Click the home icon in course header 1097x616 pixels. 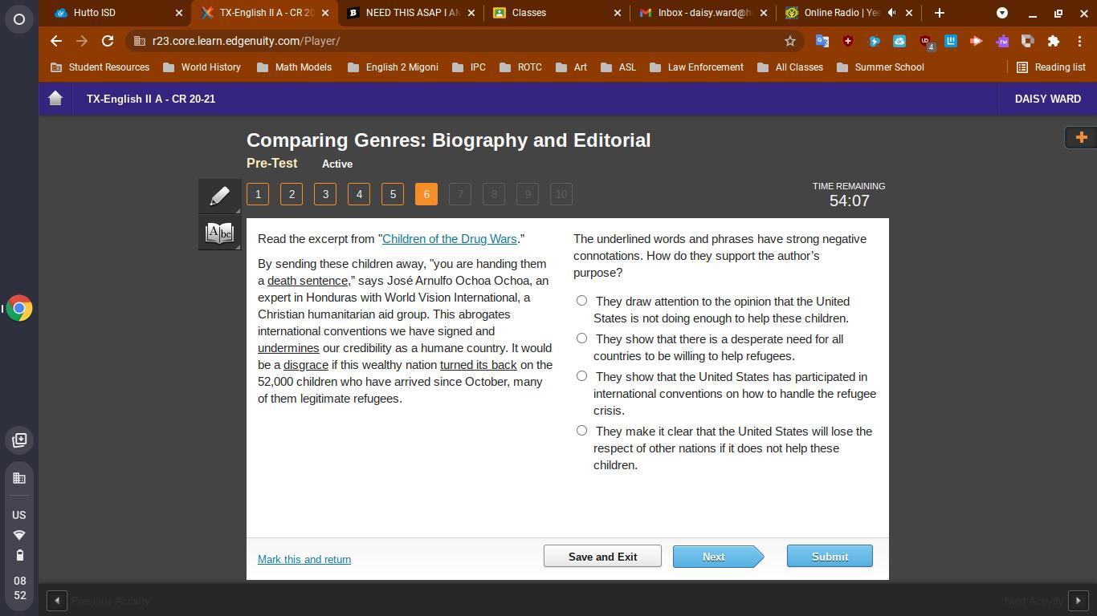tap(55, 99)
